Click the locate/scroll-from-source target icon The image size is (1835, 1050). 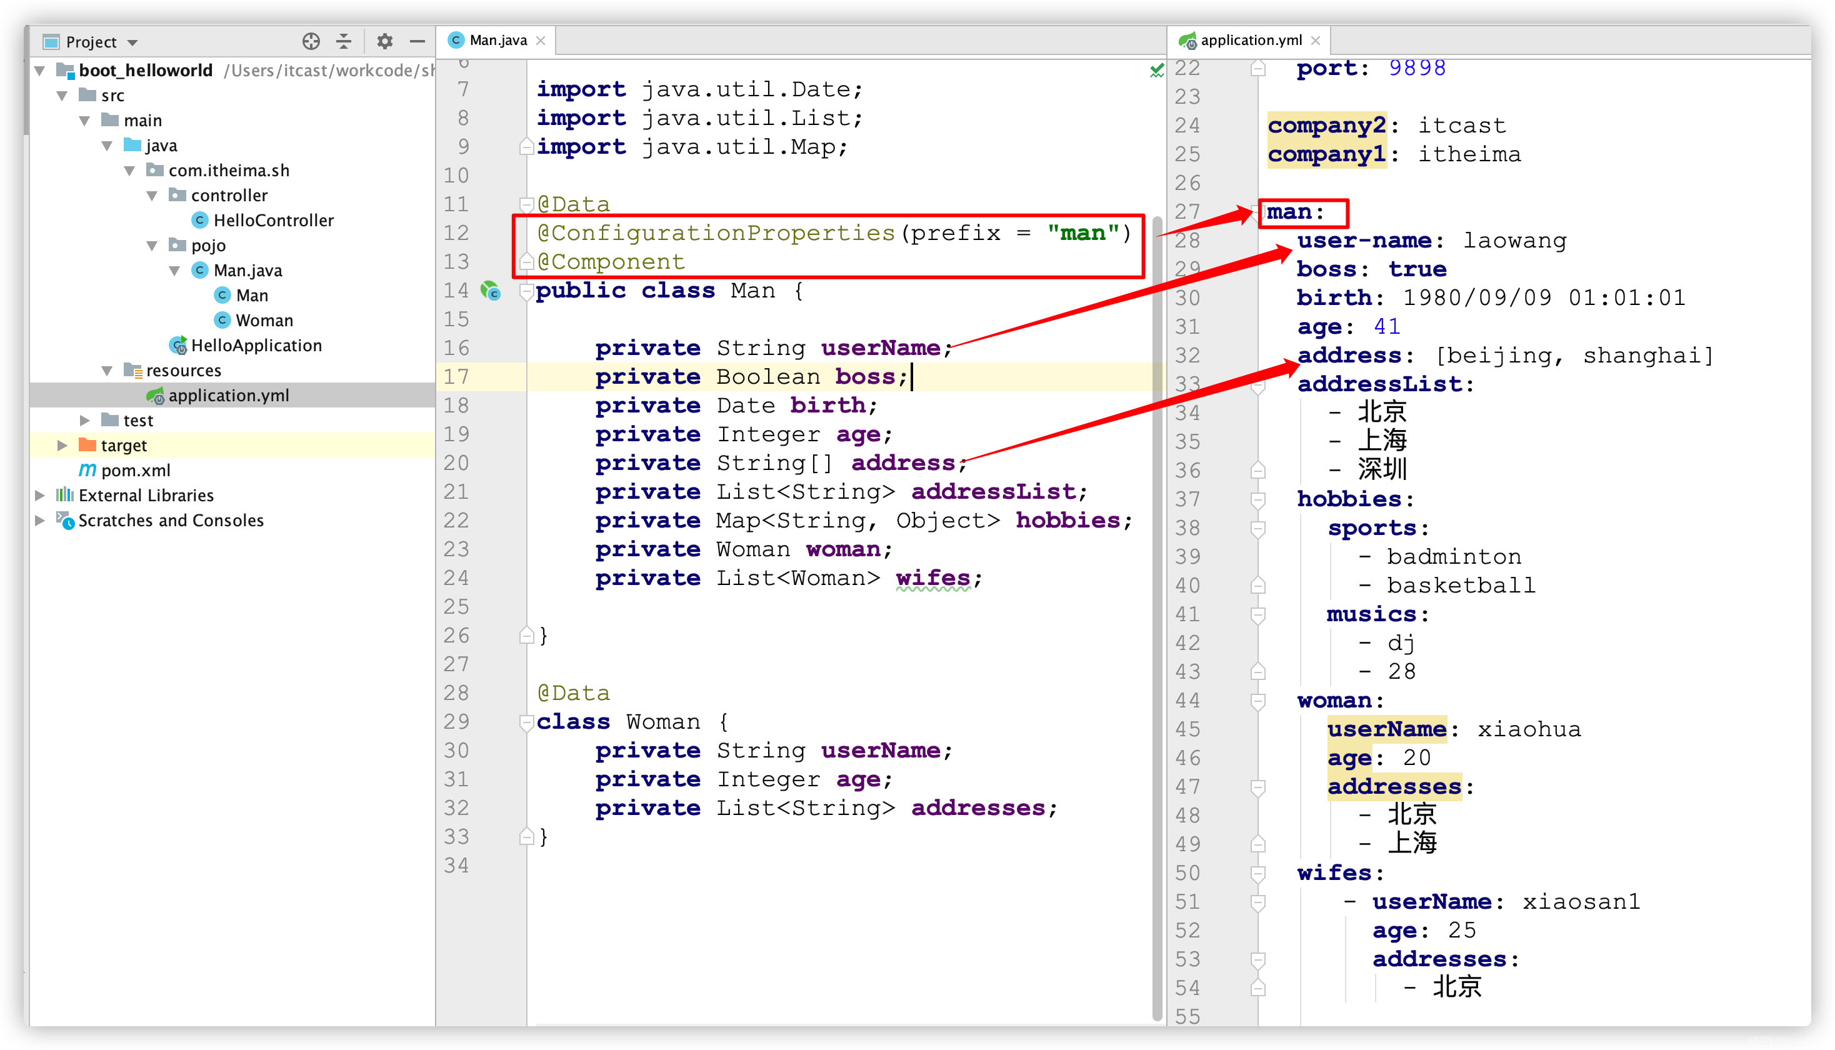pyautogui.click(x=311, y=41)
